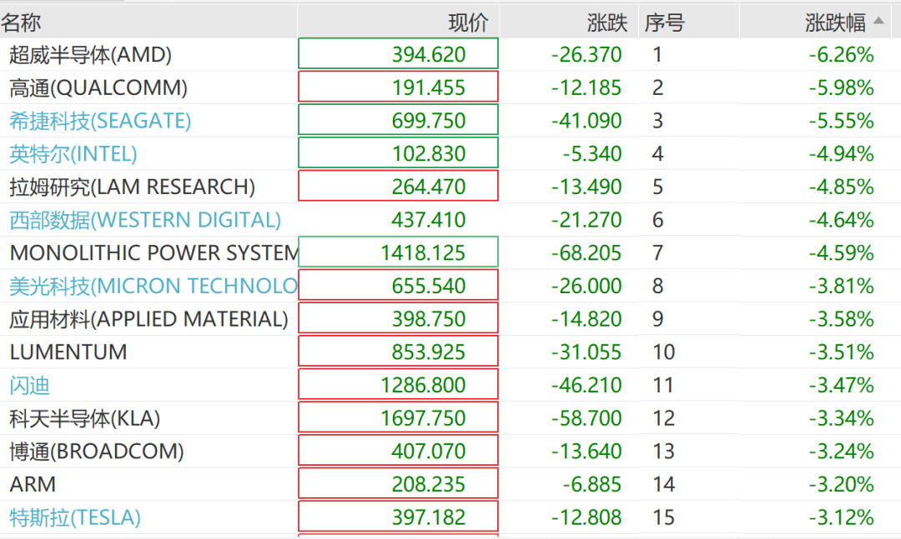Toggle the 涨跌幅 sort arrow icon

[878, 21]
